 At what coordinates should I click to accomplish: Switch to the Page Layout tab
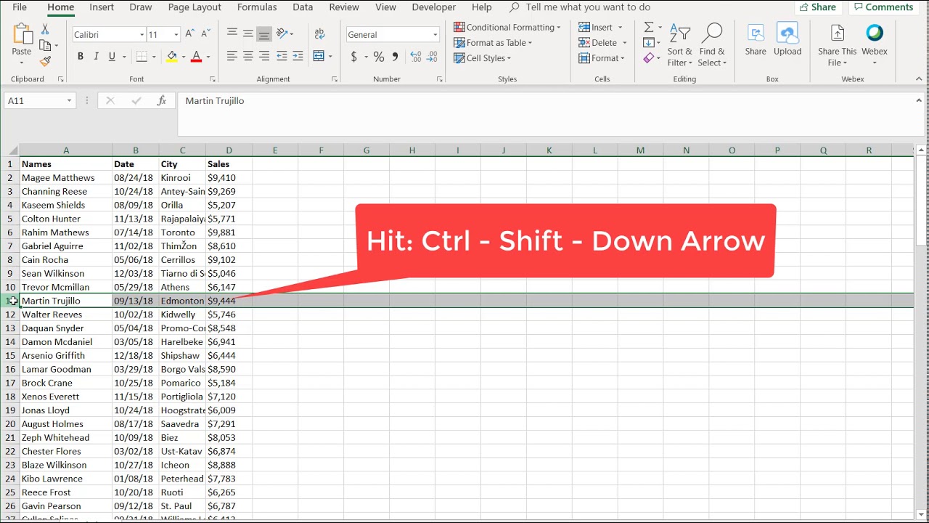(195, 7)
